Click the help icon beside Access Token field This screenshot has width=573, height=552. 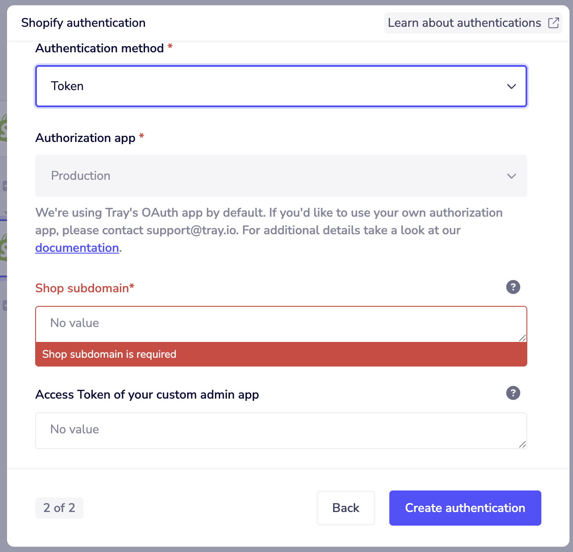tap(513, 393)
